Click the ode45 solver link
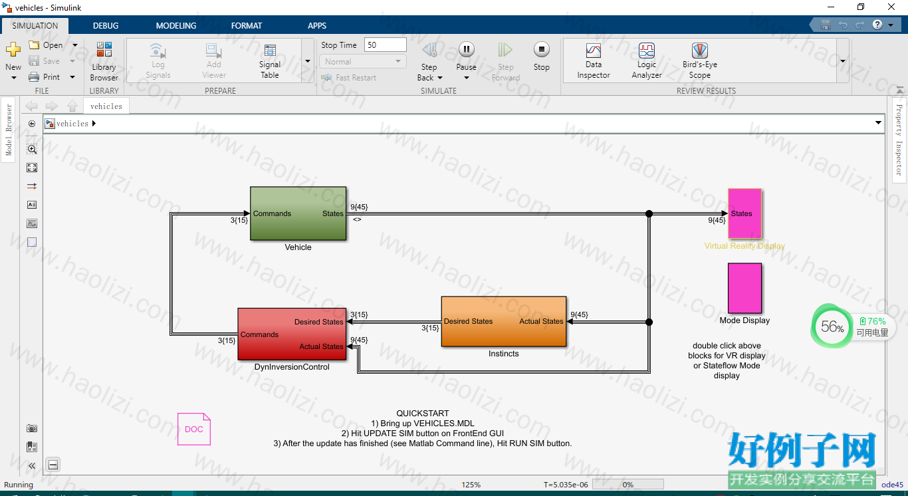The image size is (908, 496). [x=892, y=485]
